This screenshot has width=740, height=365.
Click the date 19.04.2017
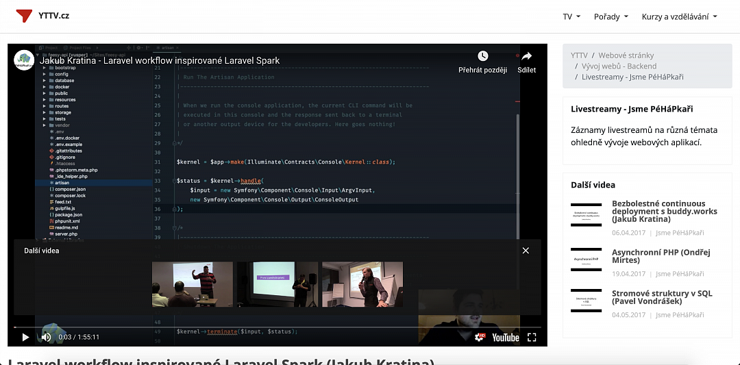(x=628, y=273)
